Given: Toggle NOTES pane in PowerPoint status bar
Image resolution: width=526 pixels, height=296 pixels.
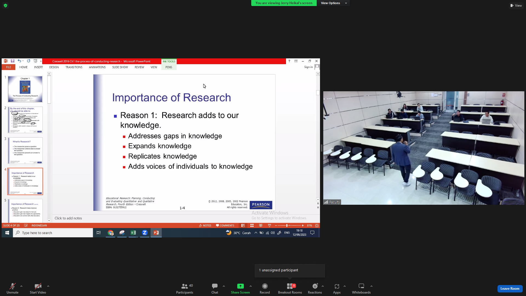Looking at the screenshot, I should 205,226.
